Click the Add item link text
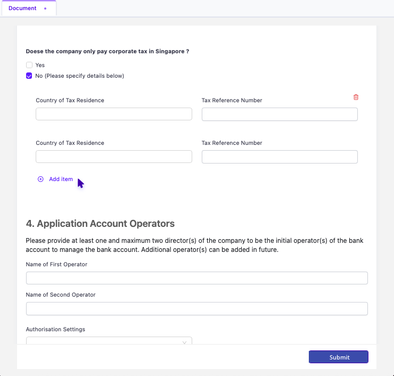Image resolution: width=394 pixels, height=376 pixels. [x=61, y=179]
